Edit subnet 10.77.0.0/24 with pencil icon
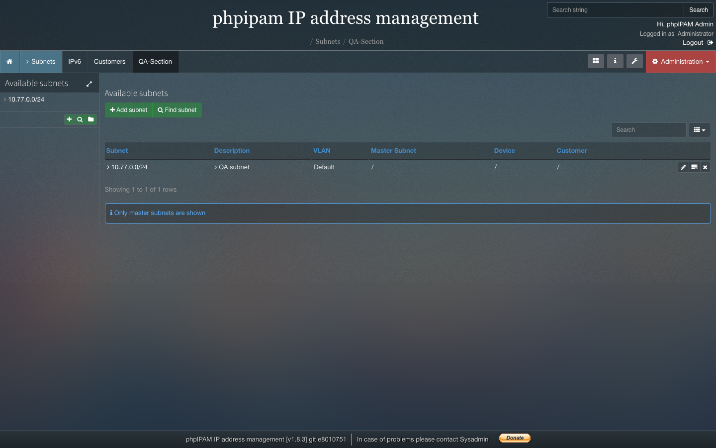 tap(683, 167)
